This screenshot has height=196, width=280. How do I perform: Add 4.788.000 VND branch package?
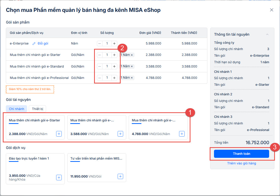182,134
